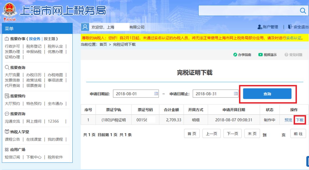Click the blue 查询 query button
The height and width of the screenshot is (170, 309).
(267, 94)
